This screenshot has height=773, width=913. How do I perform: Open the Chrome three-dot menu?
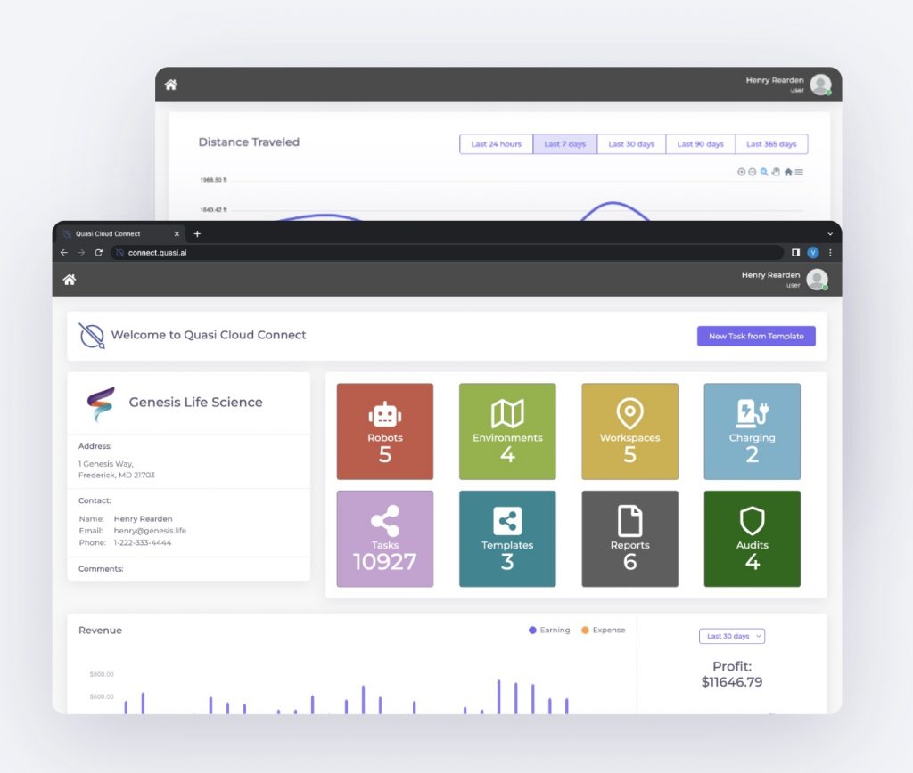coord(830,253)
